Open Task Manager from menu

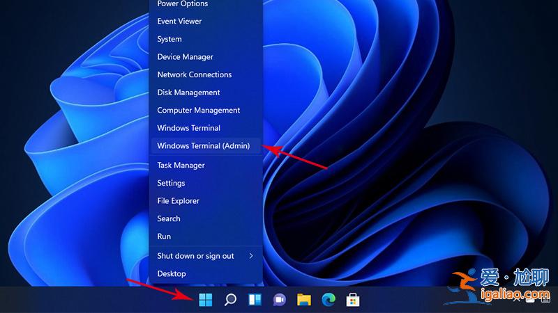pos(206,166)
